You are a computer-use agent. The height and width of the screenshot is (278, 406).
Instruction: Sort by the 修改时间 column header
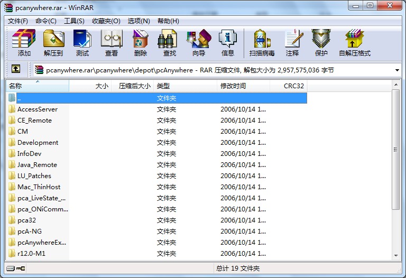pos(243,86)
